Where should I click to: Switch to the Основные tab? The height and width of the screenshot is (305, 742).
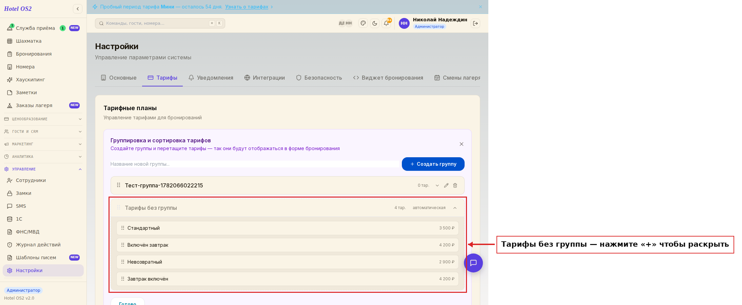119,78
